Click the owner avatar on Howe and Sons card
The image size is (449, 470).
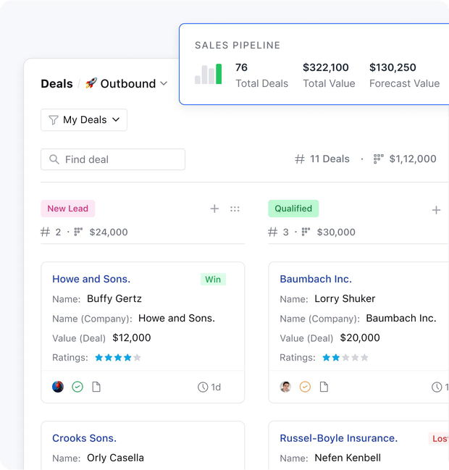click(58, 387)
